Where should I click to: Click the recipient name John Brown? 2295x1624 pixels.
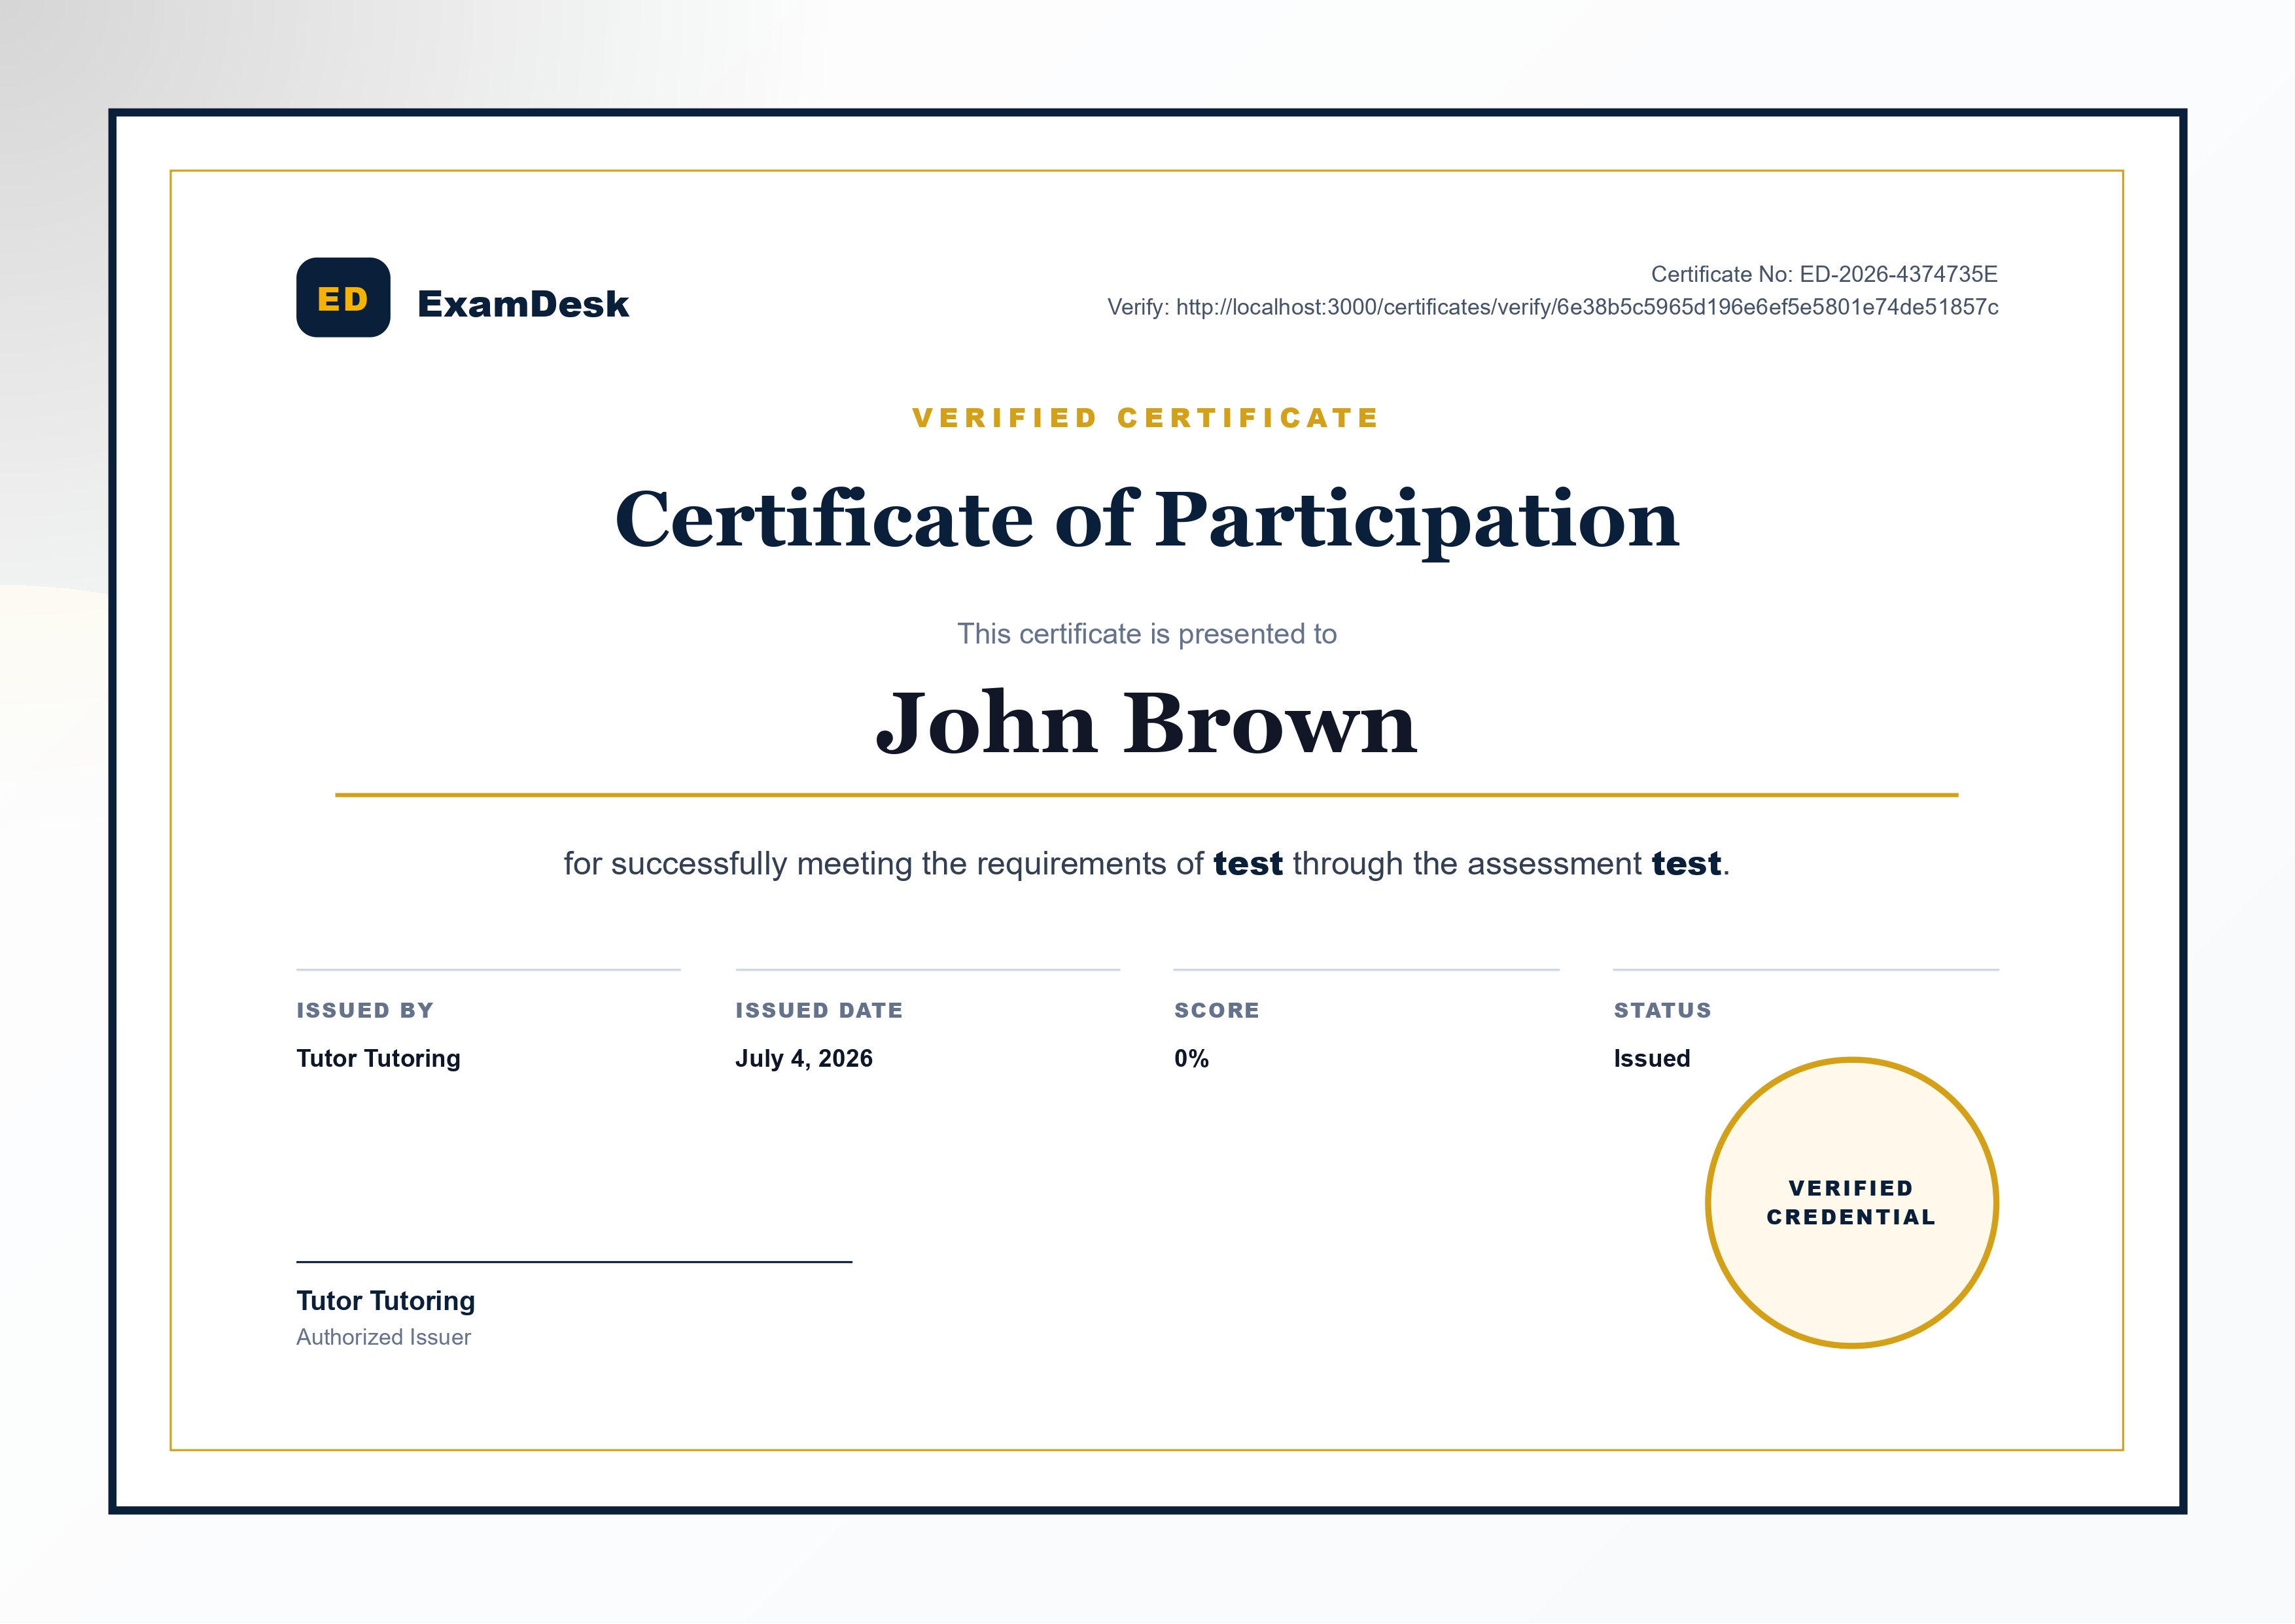point(1147,722)
